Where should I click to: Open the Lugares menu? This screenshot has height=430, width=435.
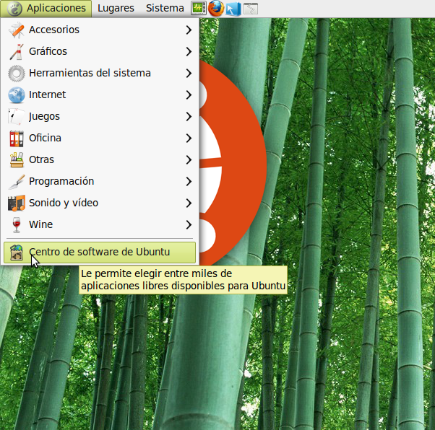tap(116, 9)
